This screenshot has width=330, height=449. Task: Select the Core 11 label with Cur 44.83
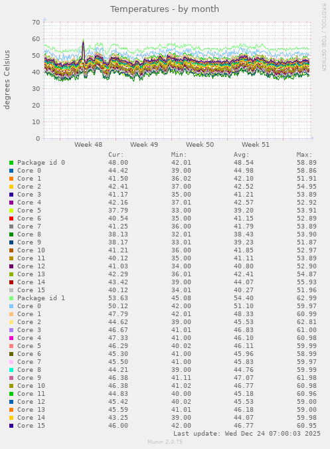coord(31,394)
